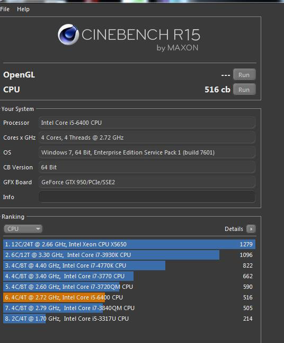
Task: Expand the CPU ranking type dropdown
Action: [23, 229]
